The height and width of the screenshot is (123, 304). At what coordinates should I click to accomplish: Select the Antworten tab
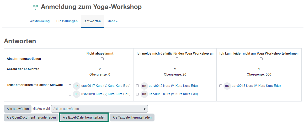click(x=93, y=21)
